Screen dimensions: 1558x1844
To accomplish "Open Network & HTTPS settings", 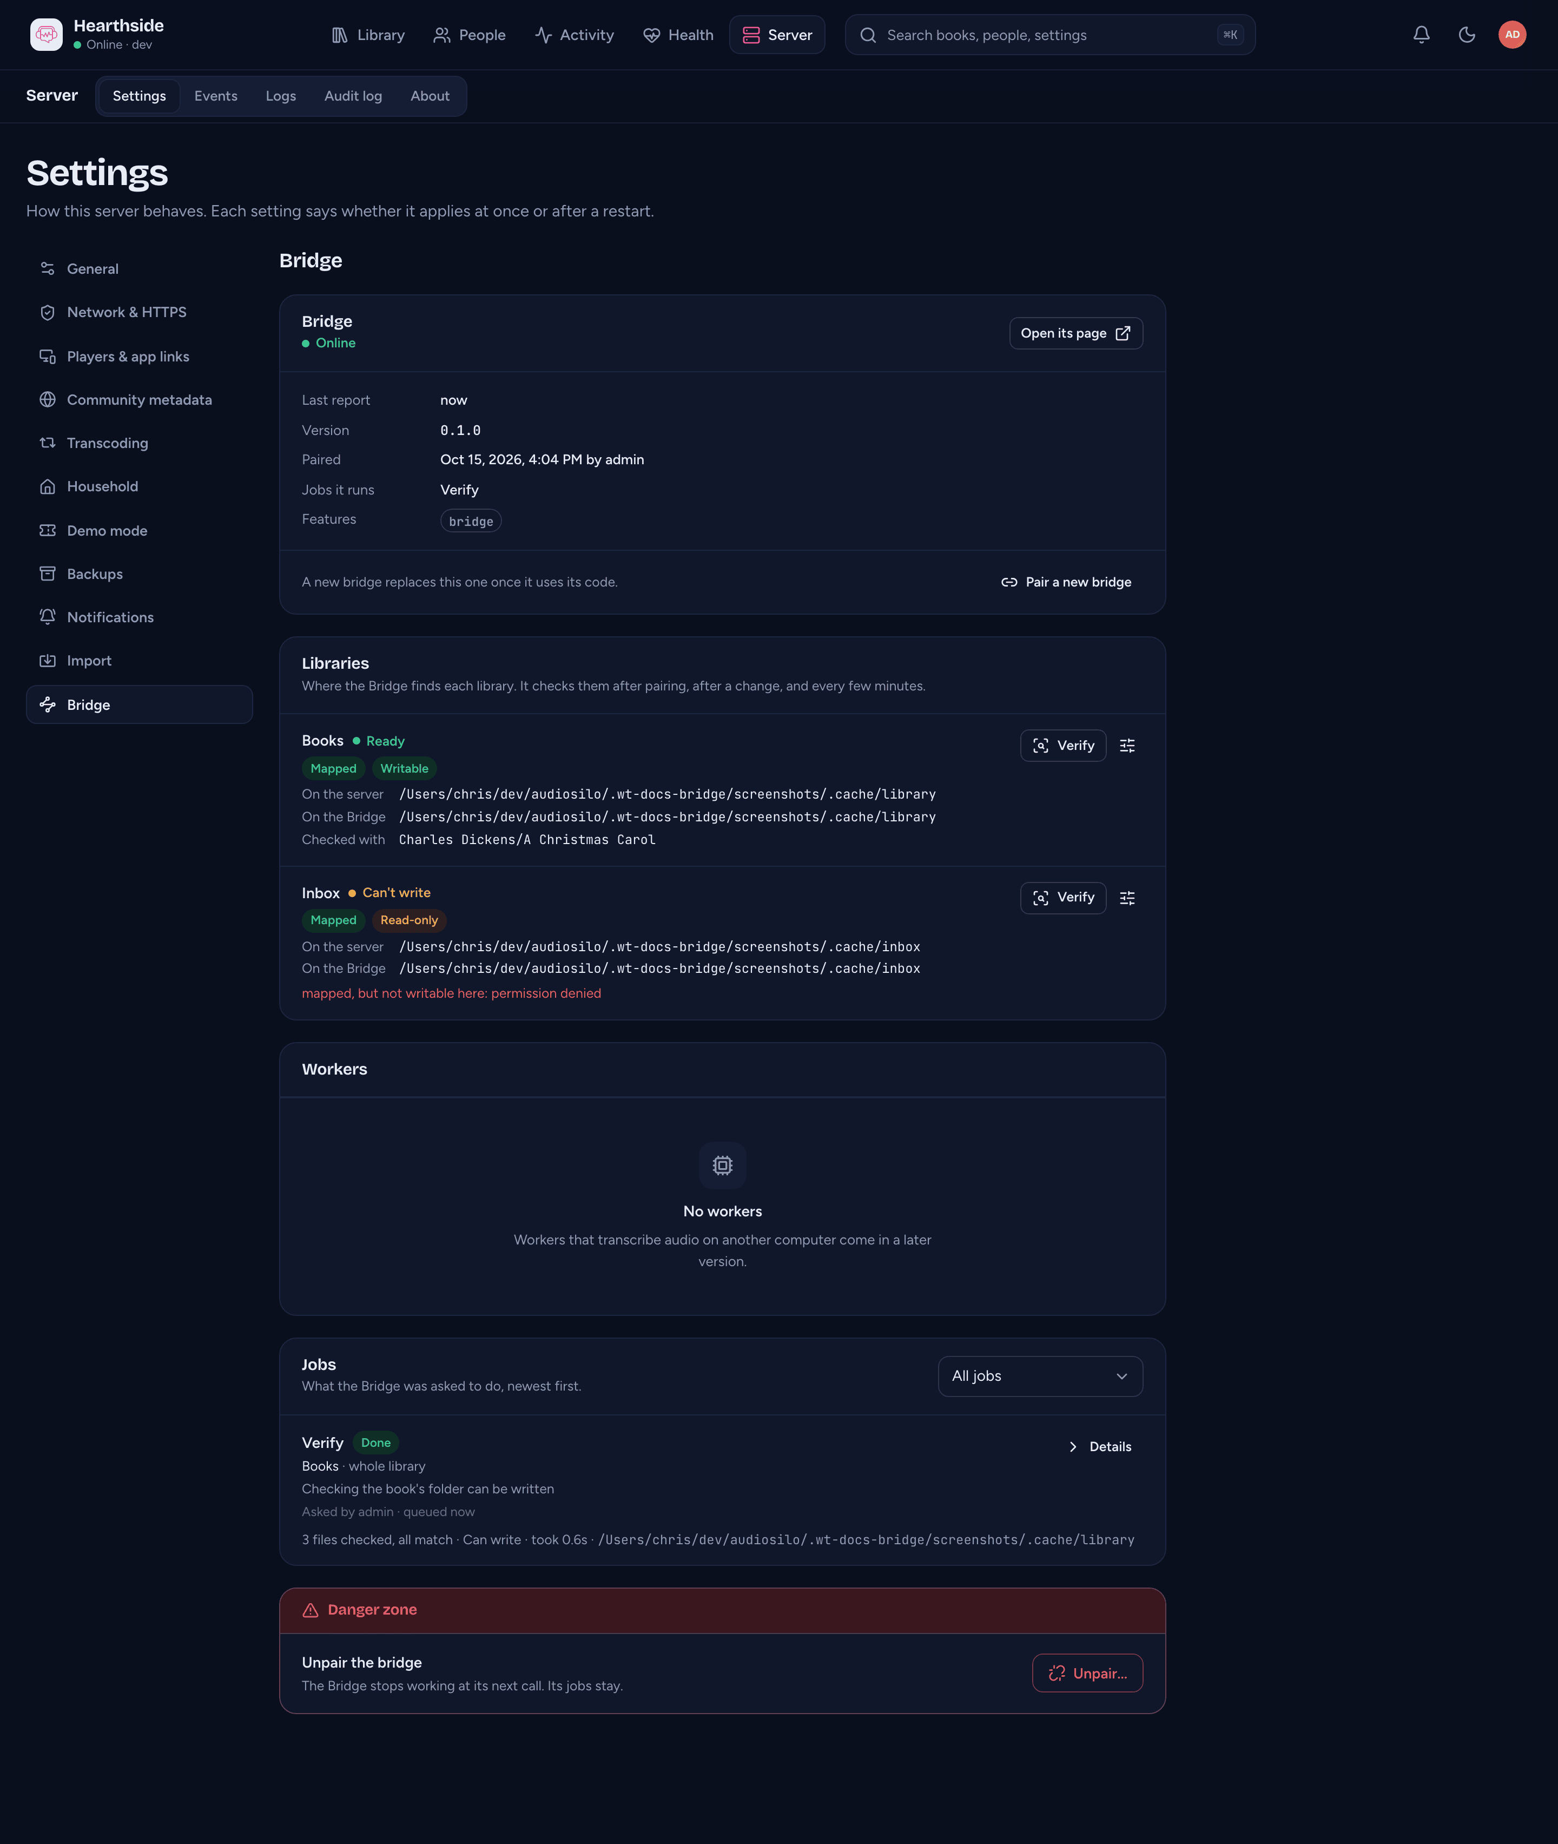I will (140, 312).
